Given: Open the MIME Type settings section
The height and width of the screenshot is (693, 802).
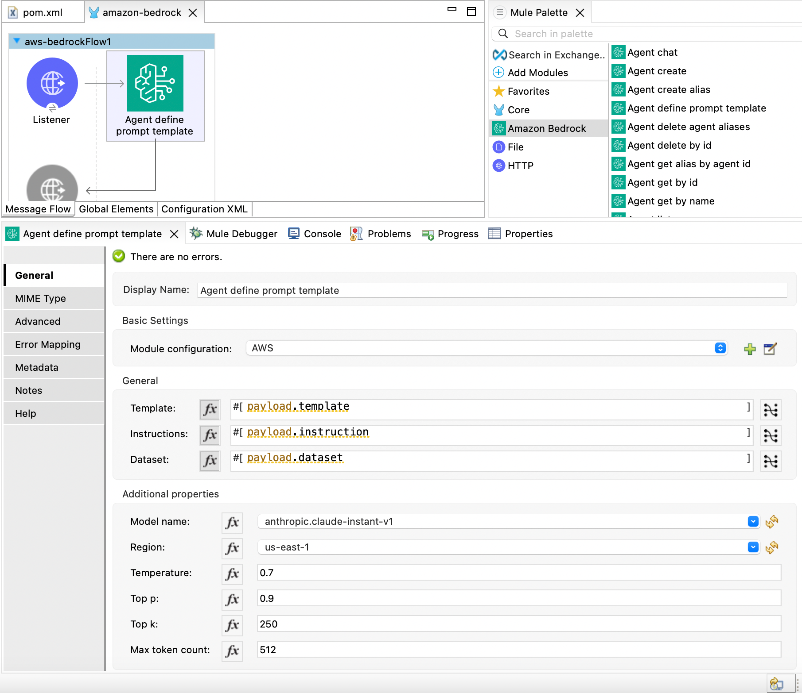Looking at the screenshot, I should (54, 298).
